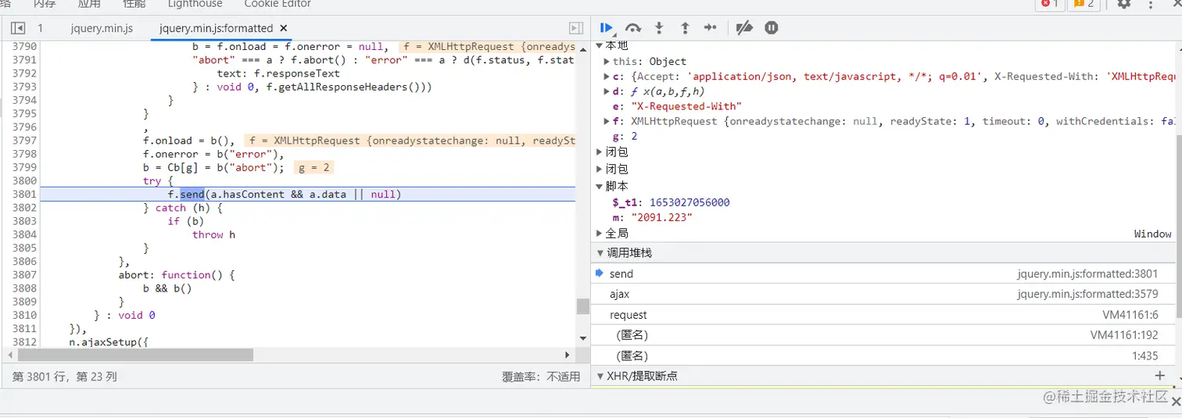
Task: Click the 覆盖率: 不适用 status text
Action: [x=541, y=377]
